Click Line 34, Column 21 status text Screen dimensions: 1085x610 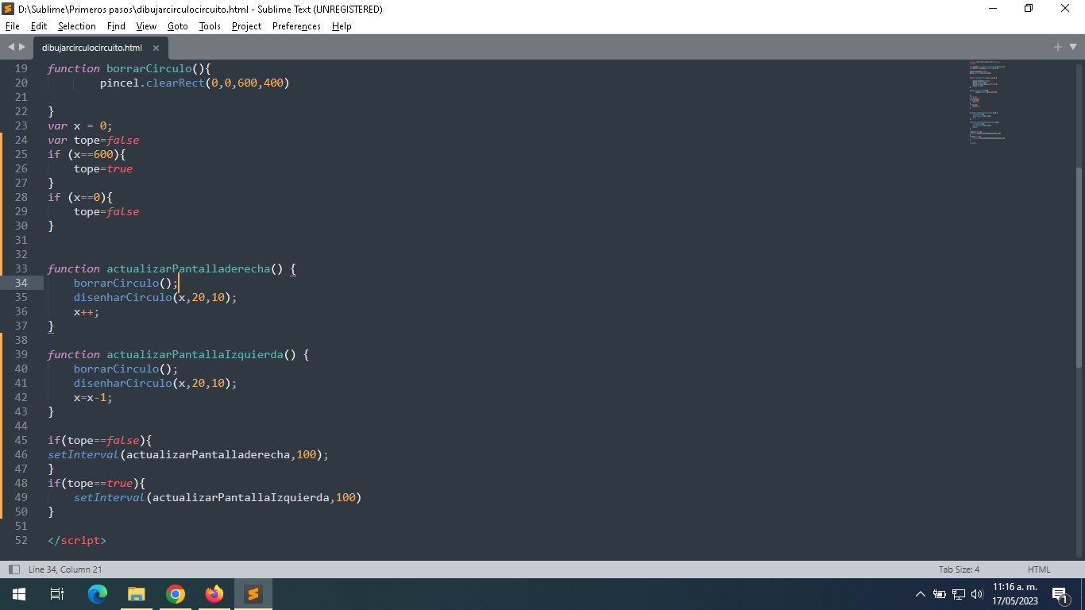(x=65, y=569)
